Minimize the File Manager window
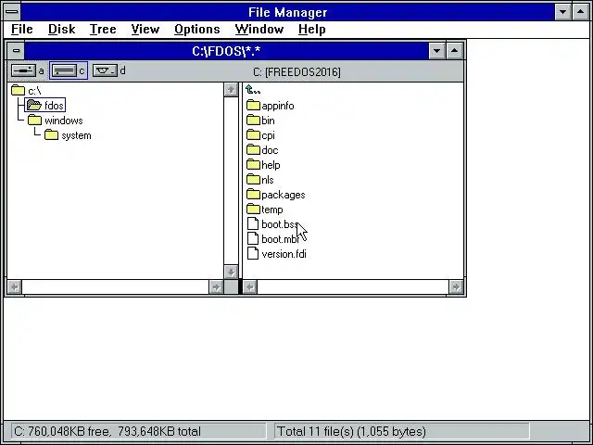The height and width of the screenshot is (445, 593). [x=562, y=12]
